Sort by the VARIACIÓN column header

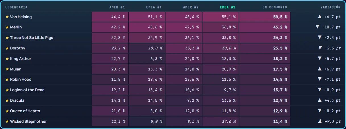tap(330, 7)
